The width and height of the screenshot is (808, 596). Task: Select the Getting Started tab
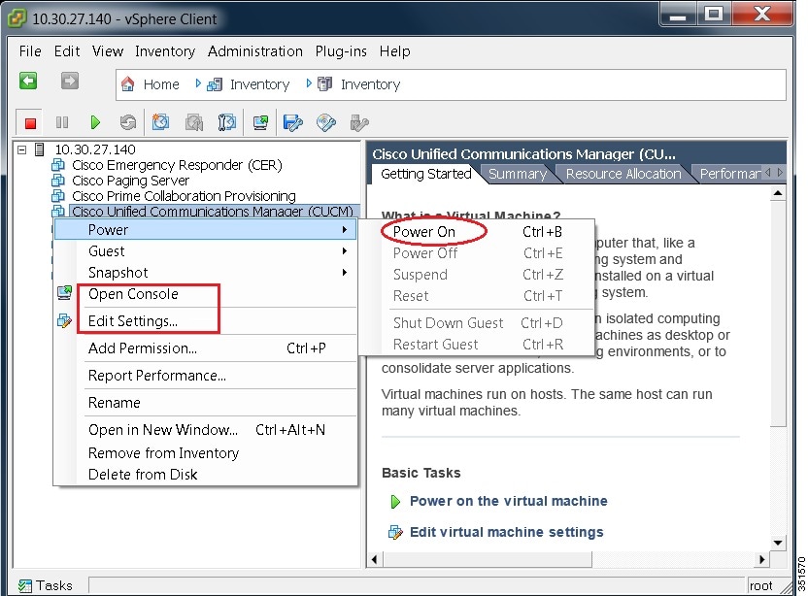426,174
